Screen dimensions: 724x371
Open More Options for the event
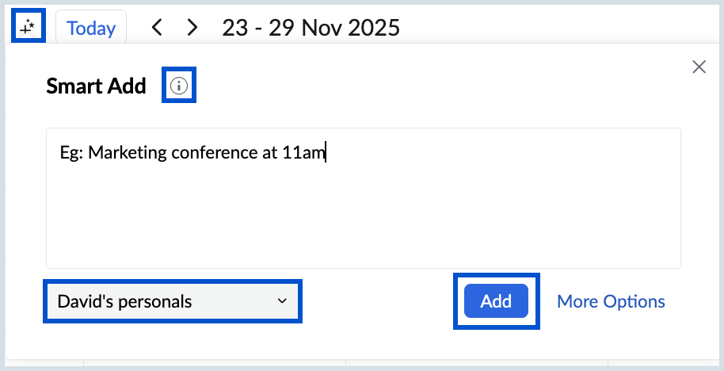(611, 301)
